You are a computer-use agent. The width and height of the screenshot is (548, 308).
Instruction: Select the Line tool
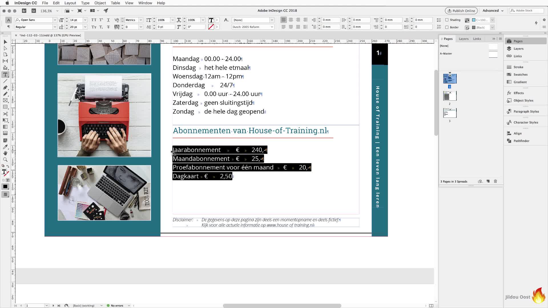click(5, 81)
